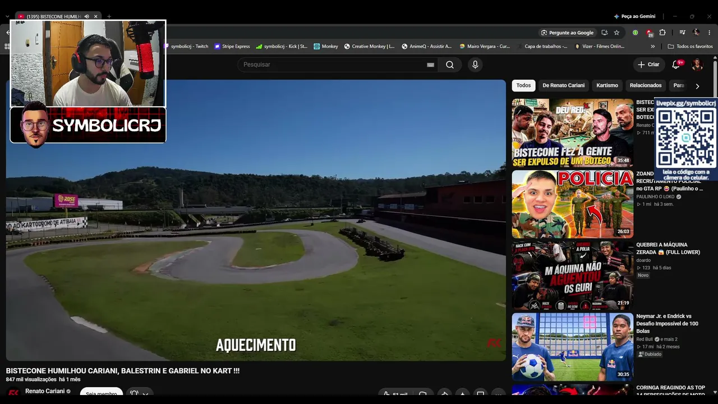
Task: Open the symbolicrj - Twitch bookmark
Action: click(186, 47)
